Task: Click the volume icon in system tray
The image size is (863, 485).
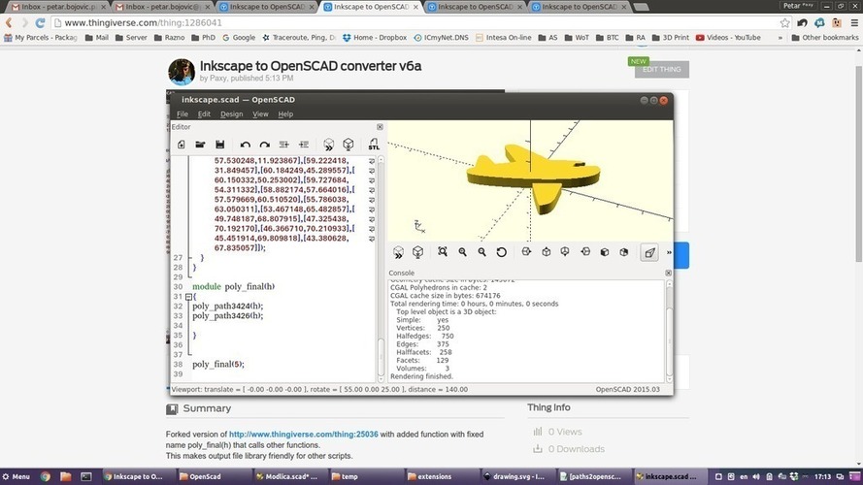Action: click(755, 476)
